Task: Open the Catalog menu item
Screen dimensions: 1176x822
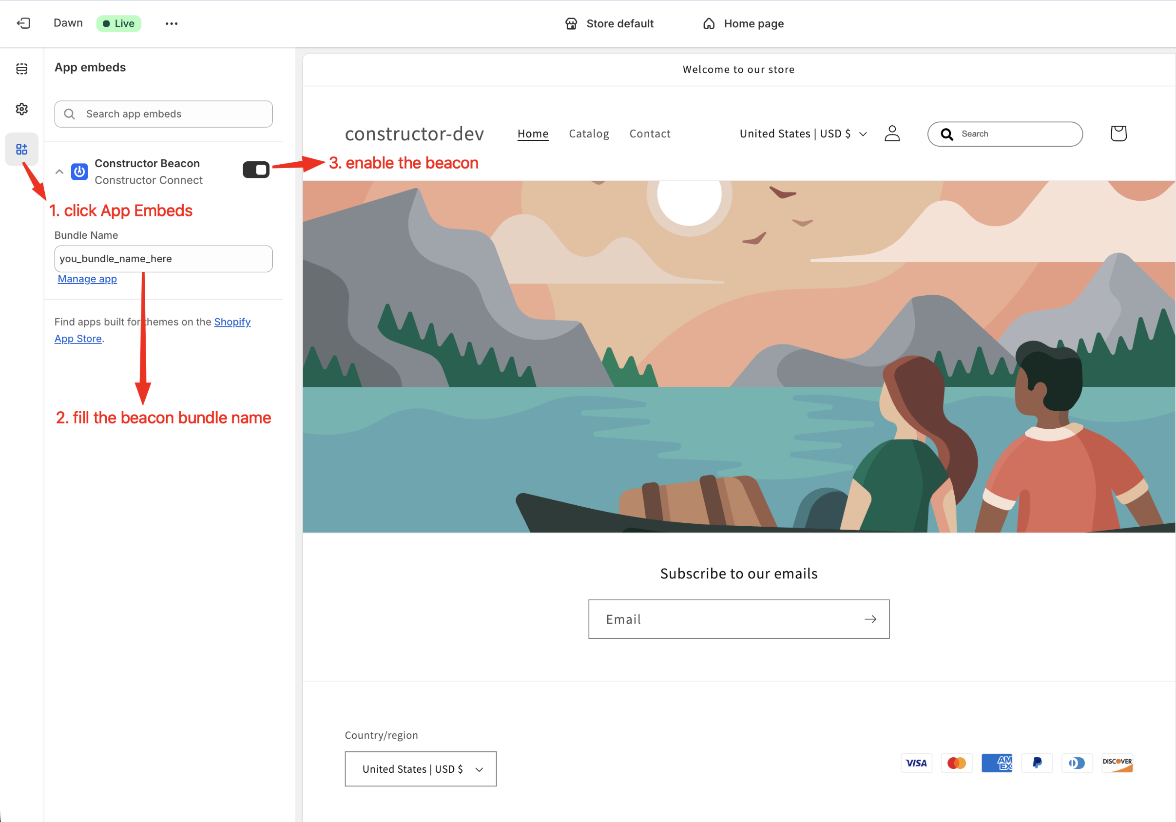Action: coord(589,134)
